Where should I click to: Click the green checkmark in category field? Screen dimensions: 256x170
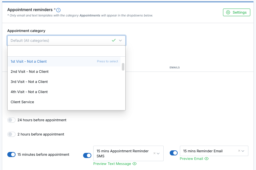tap(114, 41)
